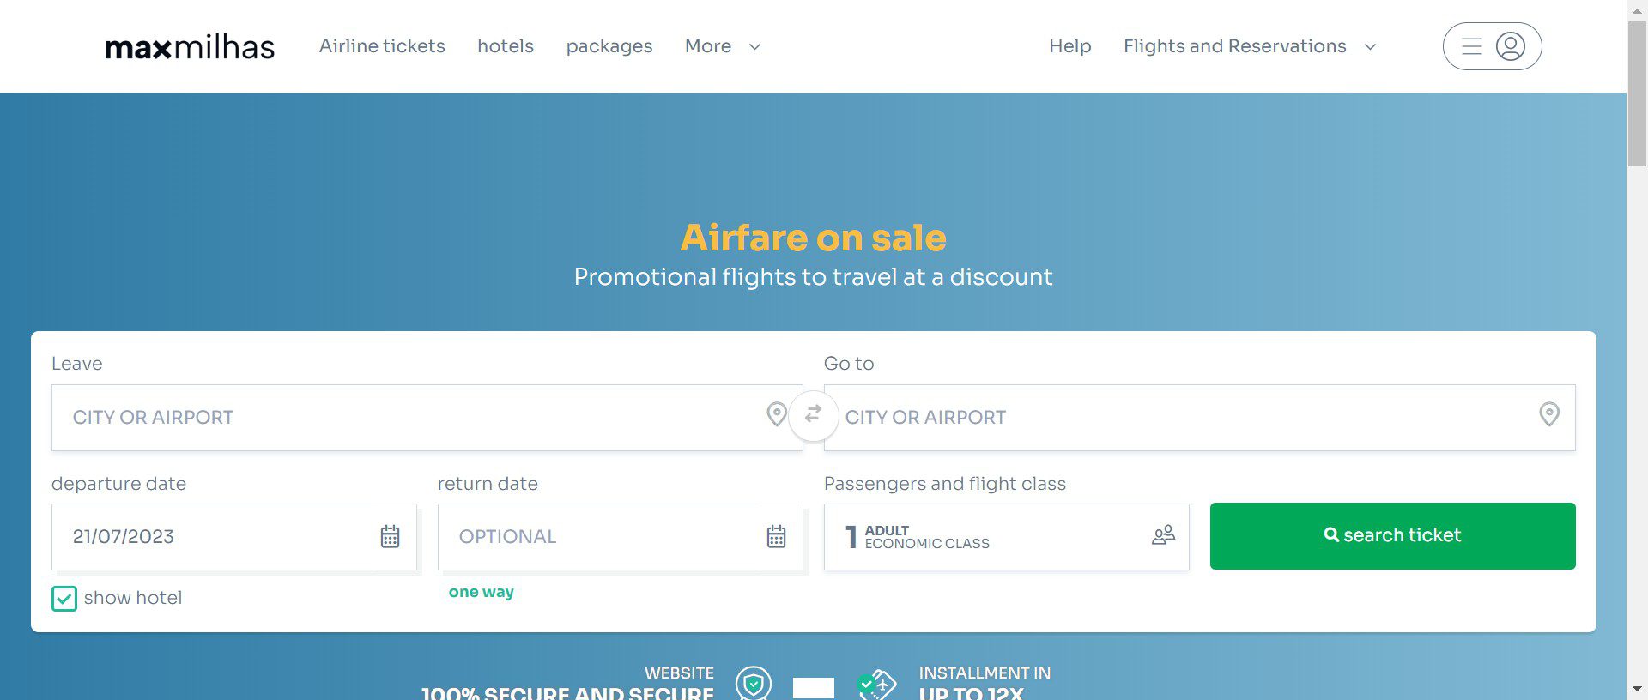Image resolution: width=1648 pixels, height=700 pixels.
Task: Click the maxmilhas logo
Action: tap(190, 47)
